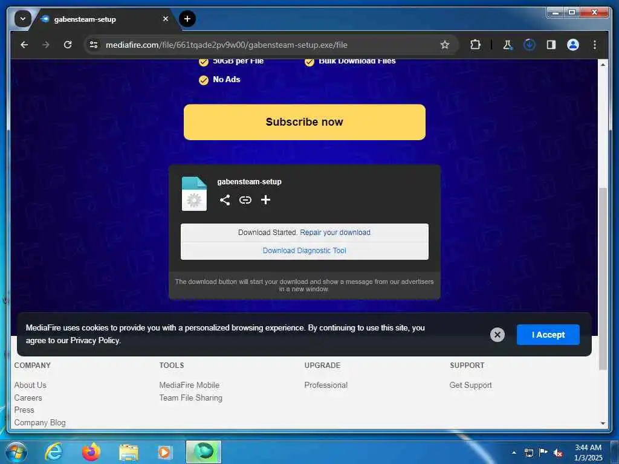This screenshot has width=619, height=464.
Task: Click the gabensteam-setup file thumbnail
Action: click(194, 193)
